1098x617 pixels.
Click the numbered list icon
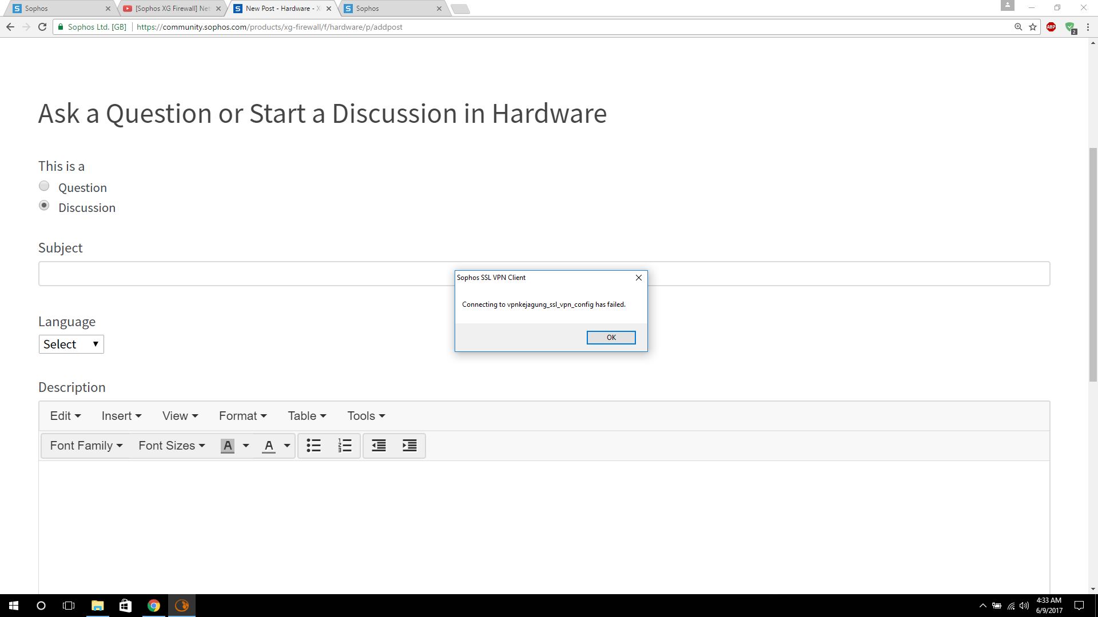click(344, 446)
